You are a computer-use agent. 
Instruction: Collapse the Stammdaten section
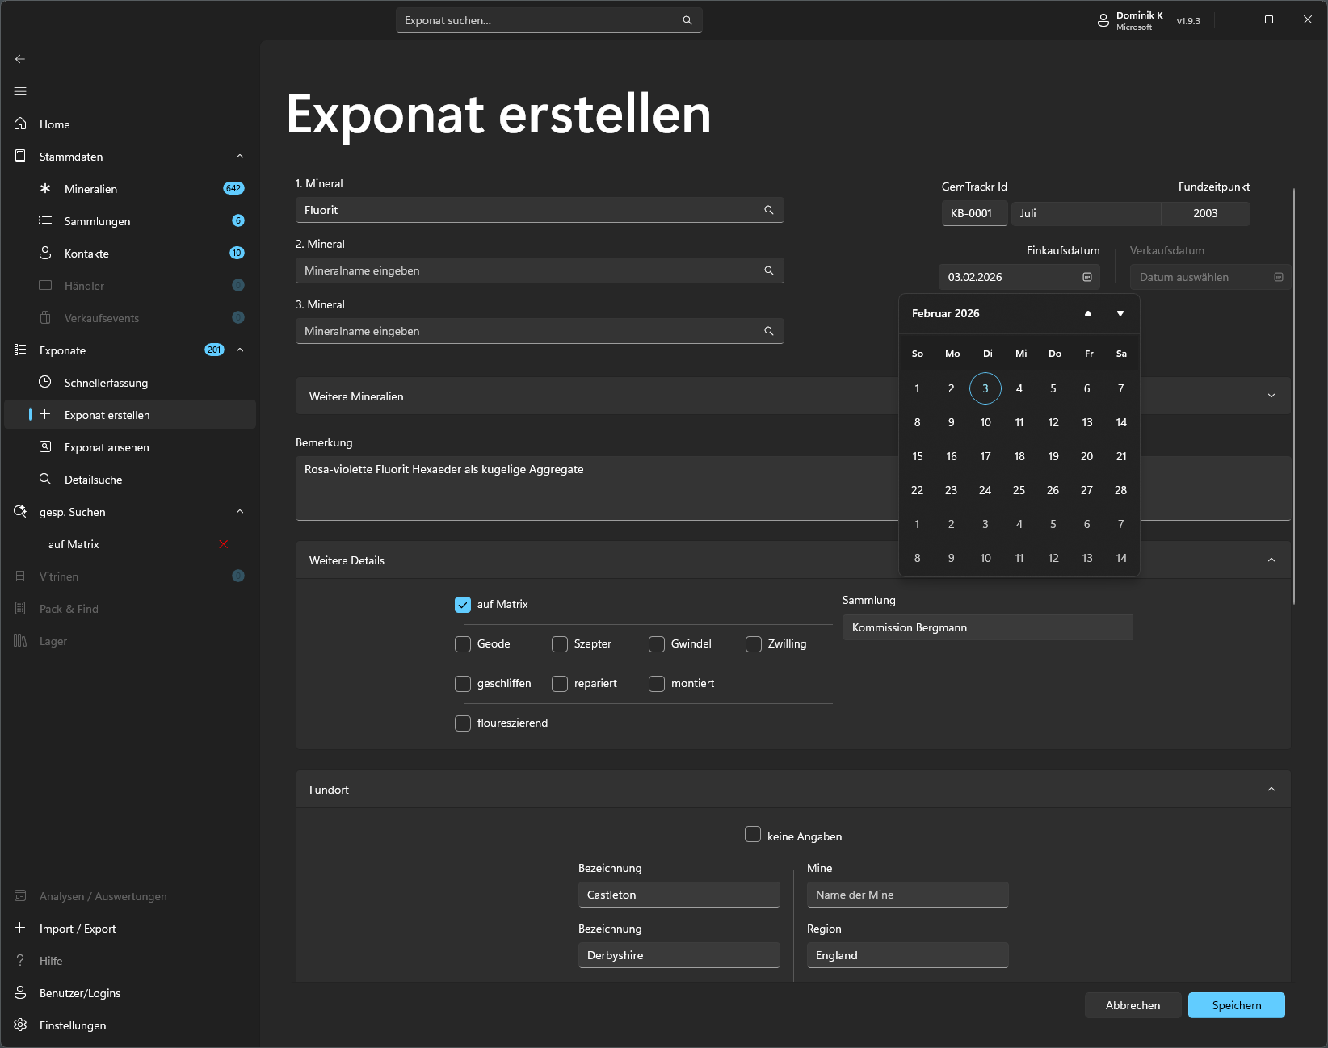(x=240, y=156)
